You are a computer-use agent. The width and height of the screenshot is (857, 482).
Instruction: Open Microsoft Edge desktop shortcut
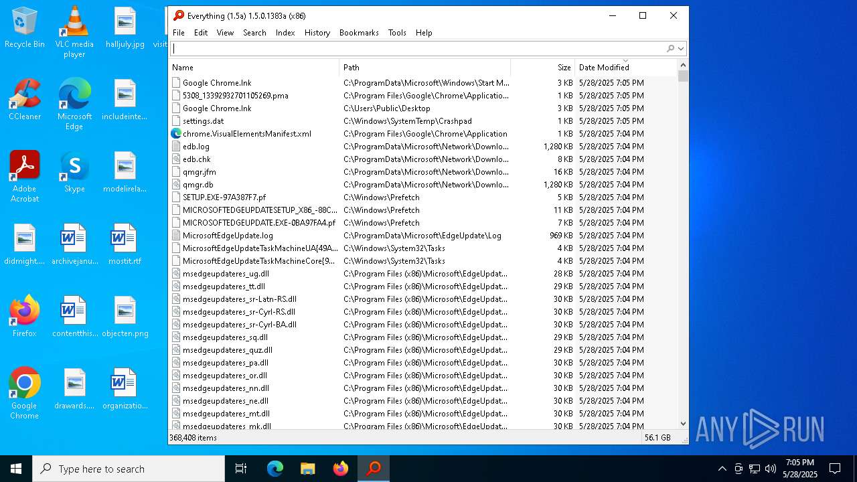click(x=74, y=104)
